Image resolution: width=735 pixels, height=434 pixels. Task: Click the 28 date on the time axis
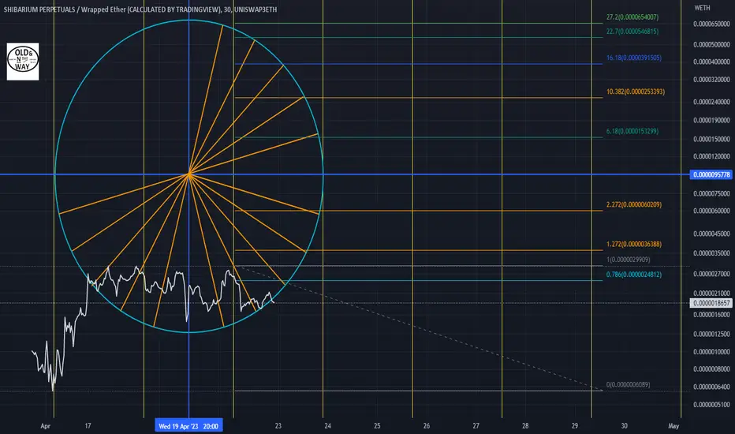(x=525, y=426)
